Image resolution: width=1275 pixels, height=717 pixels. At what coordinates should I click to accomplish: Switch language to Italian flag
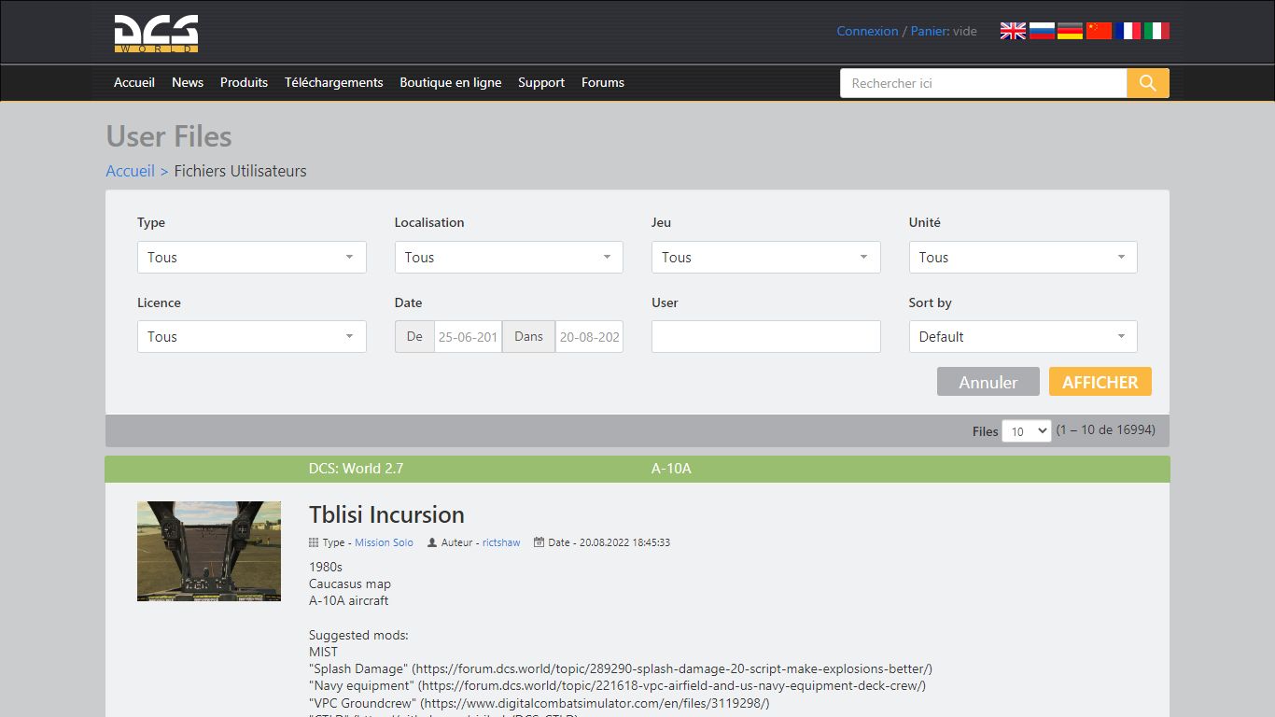click(x=1156, y=31)
